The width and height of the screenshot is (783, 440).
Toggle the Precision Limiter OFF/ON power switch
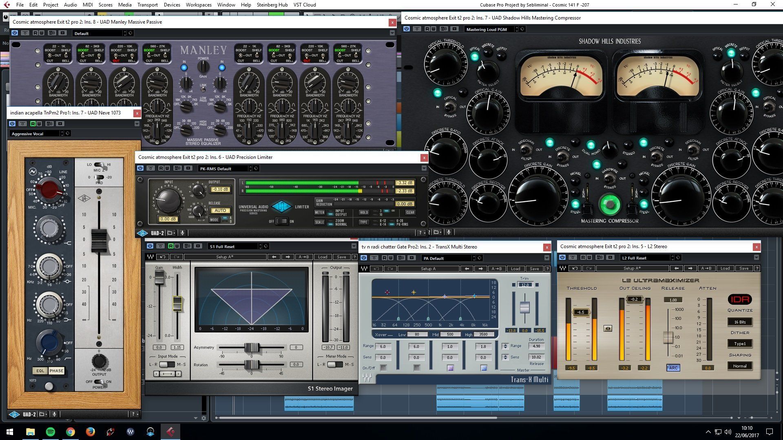281,221
